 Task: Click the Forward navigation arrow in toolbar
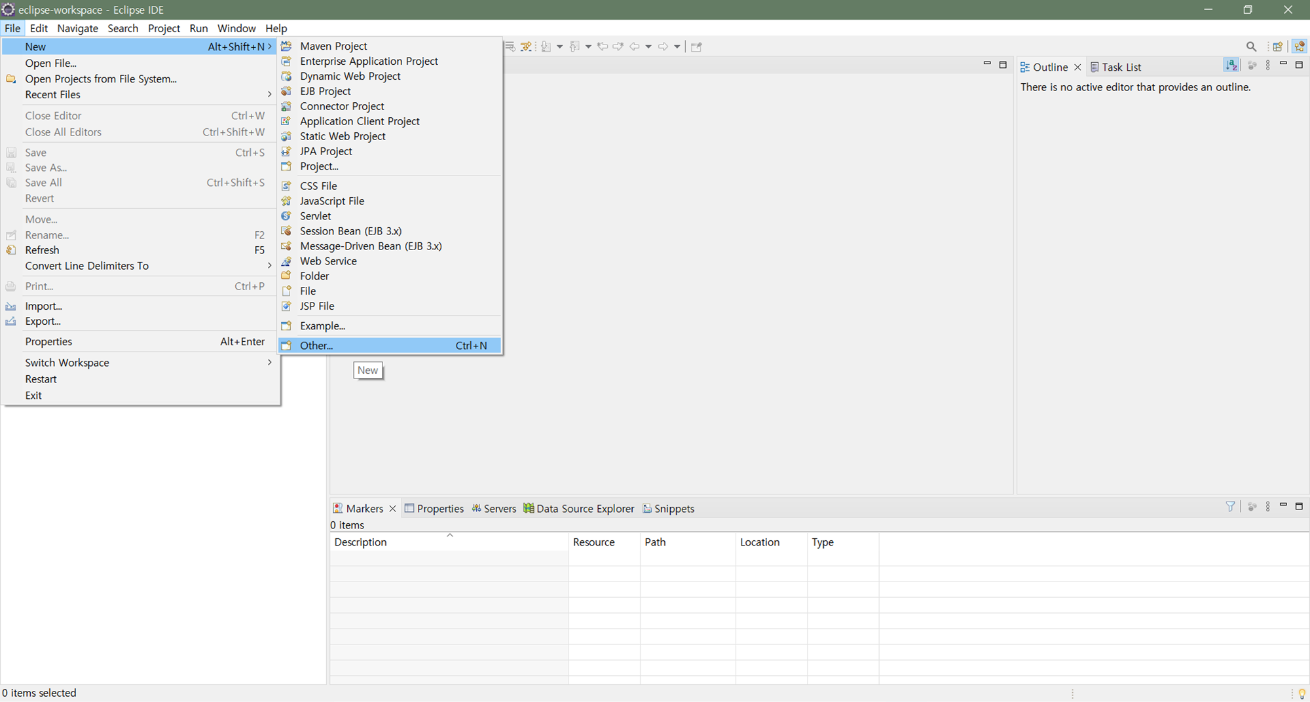click(x=663, y=46)
